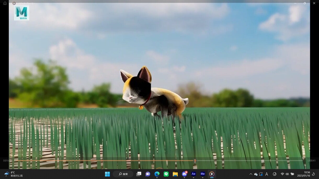Open Microsoft Edge from the taskbar

(157, 174)
